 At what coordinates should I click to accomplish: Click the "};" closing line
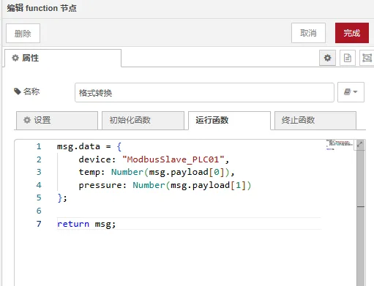(x=62, y=197)
